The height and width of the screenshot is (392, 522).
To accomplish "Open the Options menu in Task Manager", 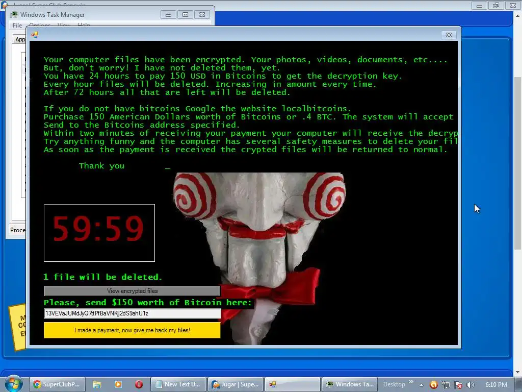I will (x=40, y=25).
